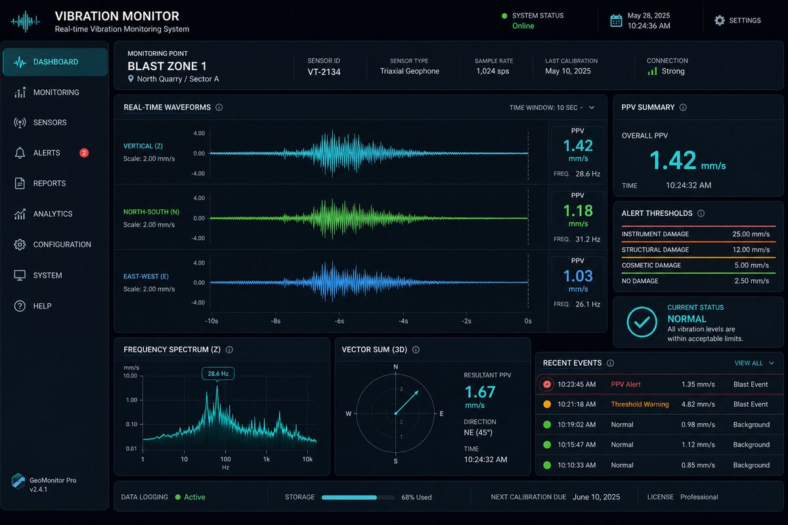The height and width of the screenshot is (525, 788).
Task: Click the 10:15:47 AM Normal event row
Action: [659, 444]
